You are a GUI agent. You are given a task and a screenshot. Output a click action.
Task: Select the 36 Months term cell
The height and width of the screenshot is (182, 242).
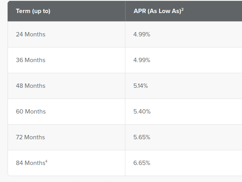point(31,60)
